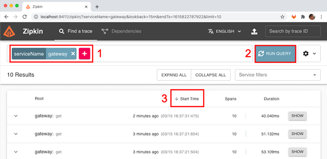Click the browser back arrow
Screen dimensions: 327x159
pyautogui.click(x=7, y=17)
